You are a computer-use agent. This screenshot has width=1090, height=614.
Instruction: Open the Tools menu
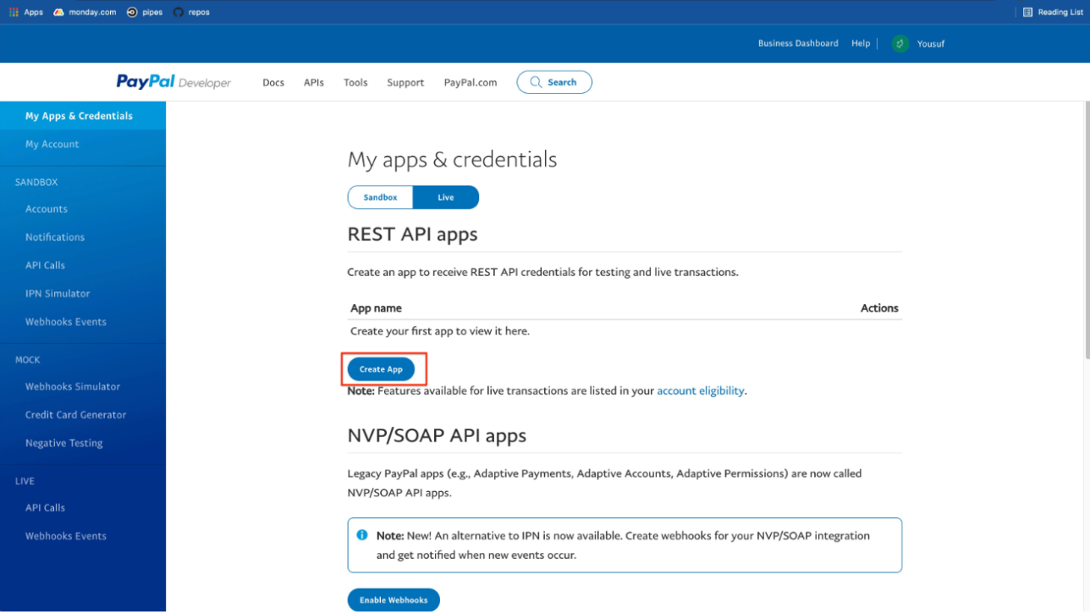(x=355, y=82)
